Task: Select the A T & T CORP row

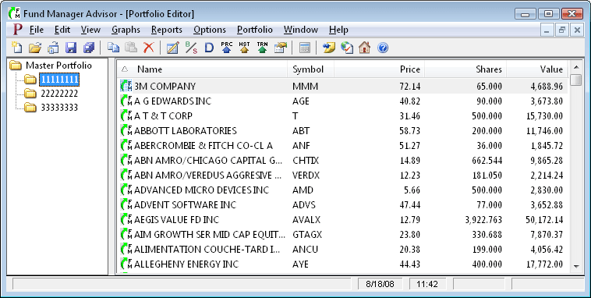Action: (x=343, y=115)
